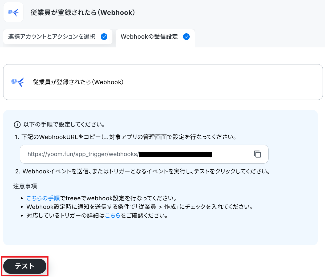Image resolution: width=325 pixels, height=277 pixels.
Task: Copy the Webhook URL using the copy icon
Action: (257, 154)
